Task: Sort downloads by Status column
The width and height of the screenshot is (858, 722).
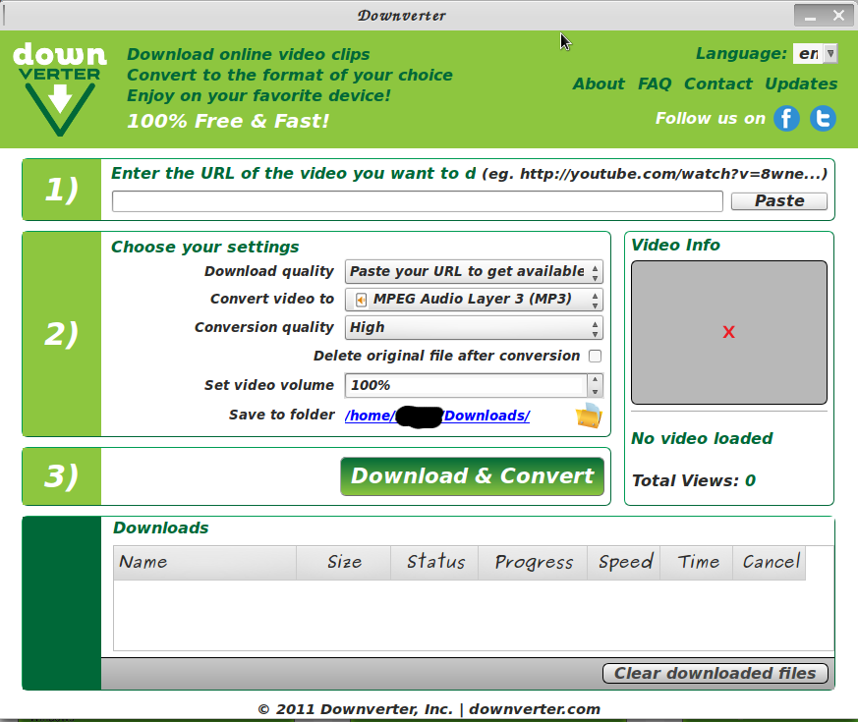Action: pos(435,562)
